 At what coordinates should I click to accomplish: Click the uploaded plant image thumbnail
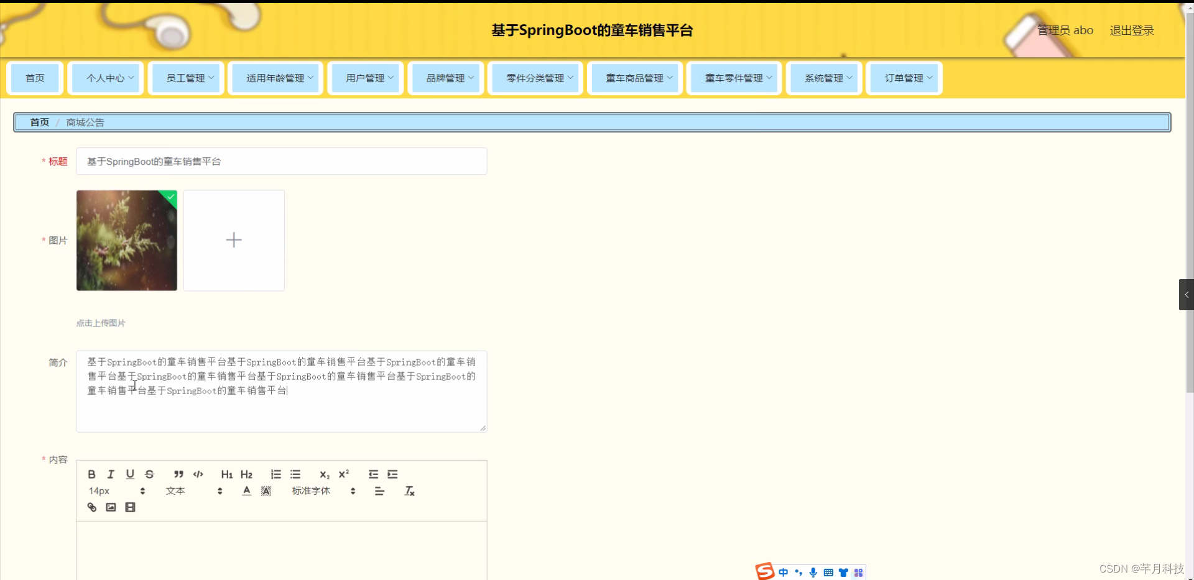127,241
